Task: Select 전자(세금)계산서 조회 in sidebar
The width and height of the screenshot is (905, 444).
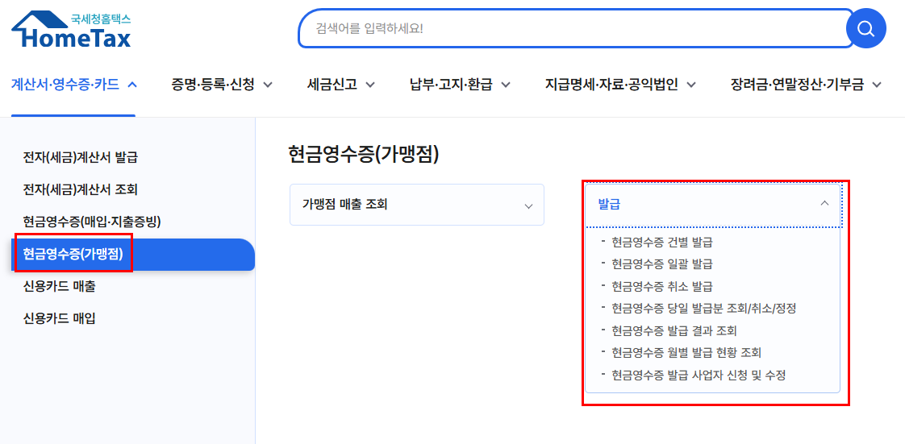Action: 80,189
